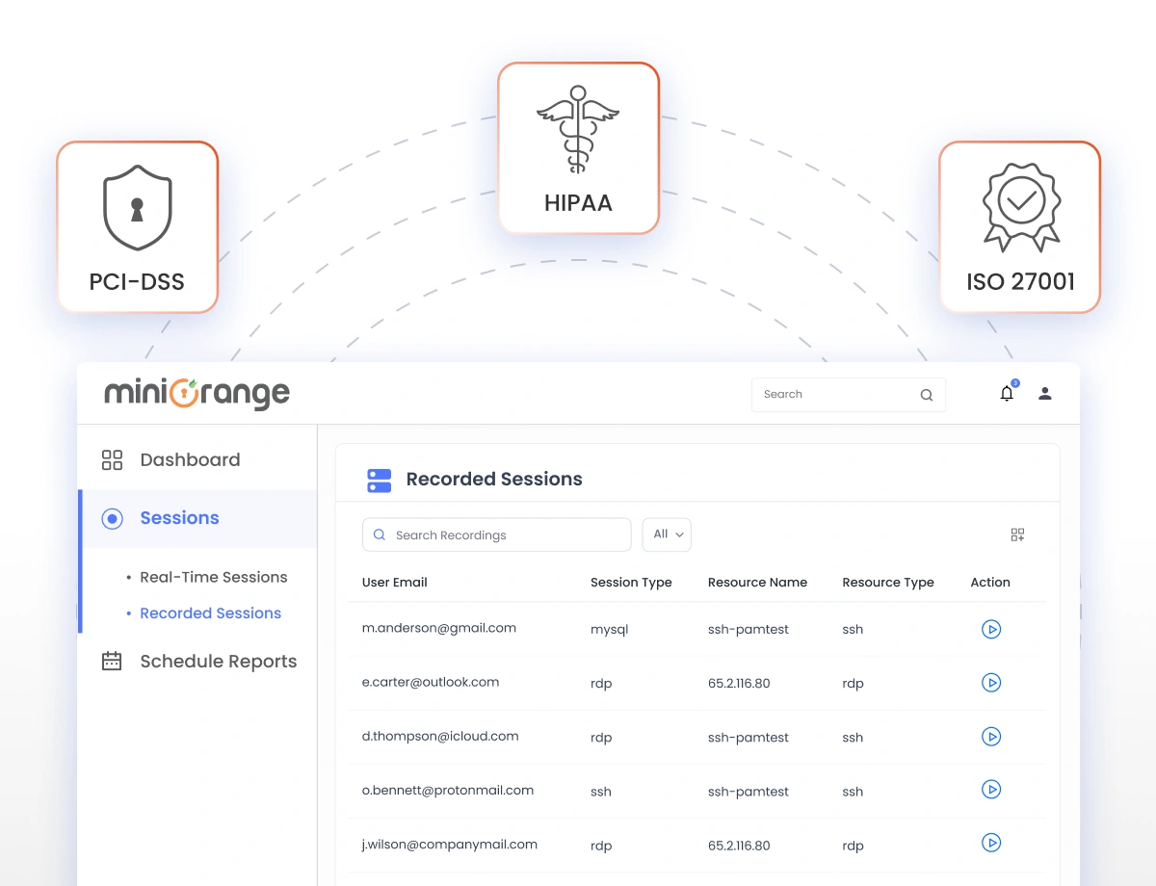Viewport: 1156px width, 886px height.
Task: Click the PCI-DSS shield badge
Action: click(137, 227)
